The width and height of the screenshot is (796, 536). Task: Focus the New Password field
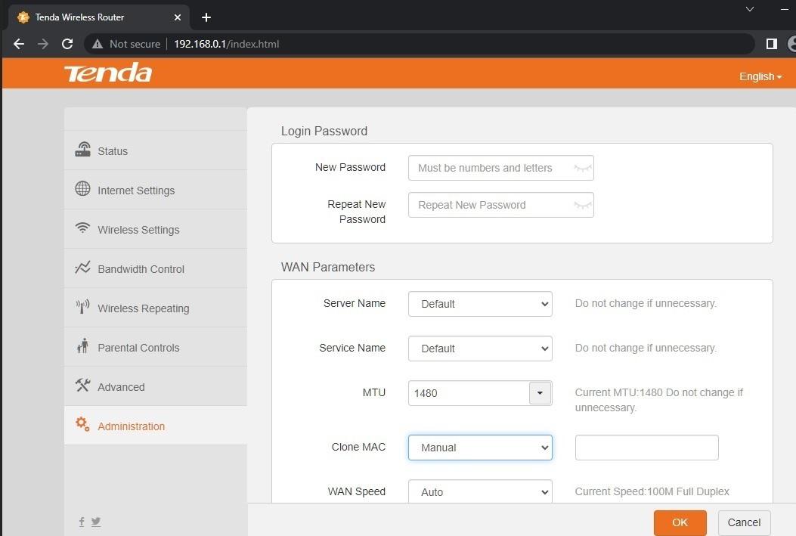(501, 168)
